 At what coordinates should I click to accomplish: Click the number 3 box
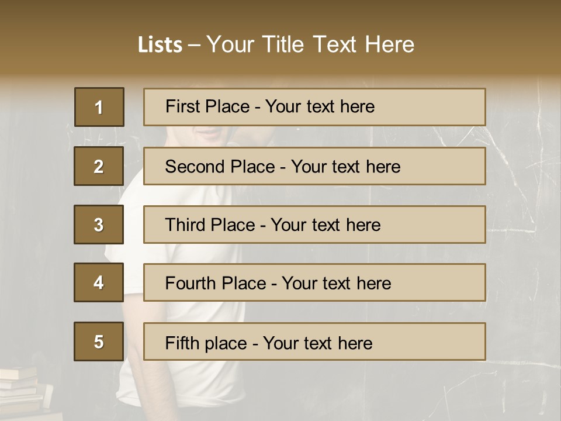(99, 225)
